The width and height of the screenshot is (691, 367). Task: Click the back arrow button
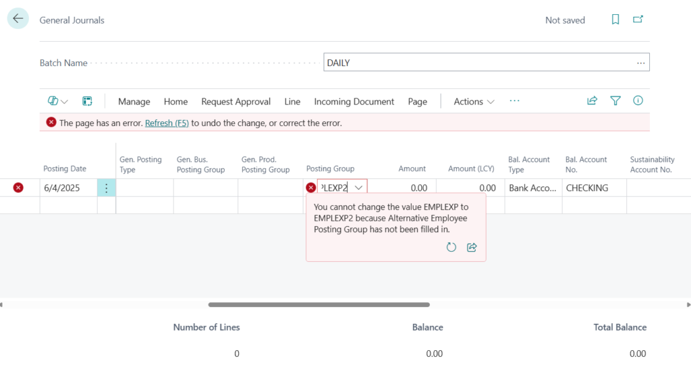18,19
